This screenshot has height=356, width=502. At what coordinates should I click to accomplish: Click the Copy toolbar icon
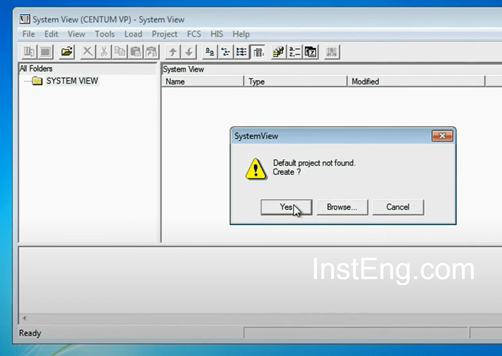click(120, 52)
